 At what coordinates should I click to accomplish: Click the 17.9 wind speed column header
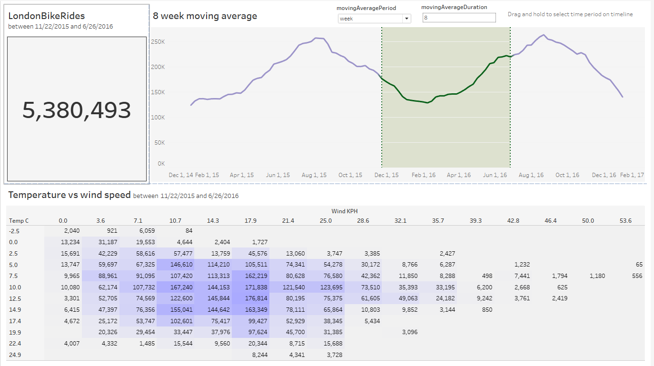(x=250, y=221)
